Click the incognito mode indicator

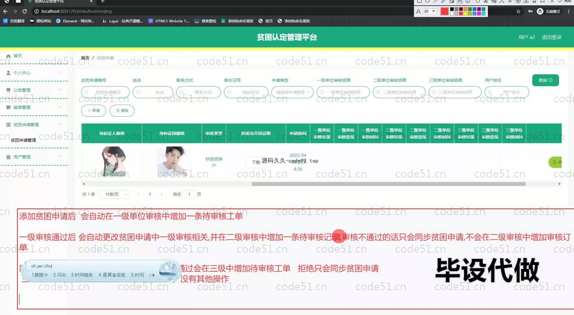tap(549, 11)
